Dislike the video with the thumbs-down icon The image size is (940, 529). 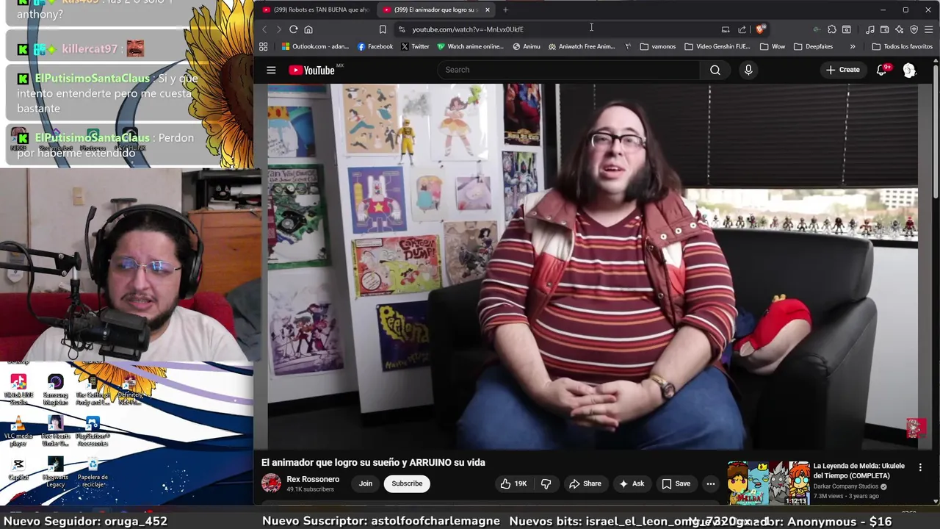coord(546,483)
